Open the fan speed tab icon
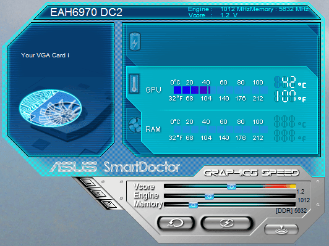Viewport: 329px width, 246px height. [x=135, y=125]
